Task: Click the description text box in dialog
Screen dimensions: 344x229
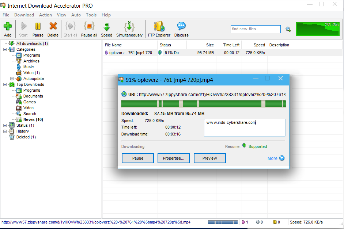Action: tap(245, 127)
